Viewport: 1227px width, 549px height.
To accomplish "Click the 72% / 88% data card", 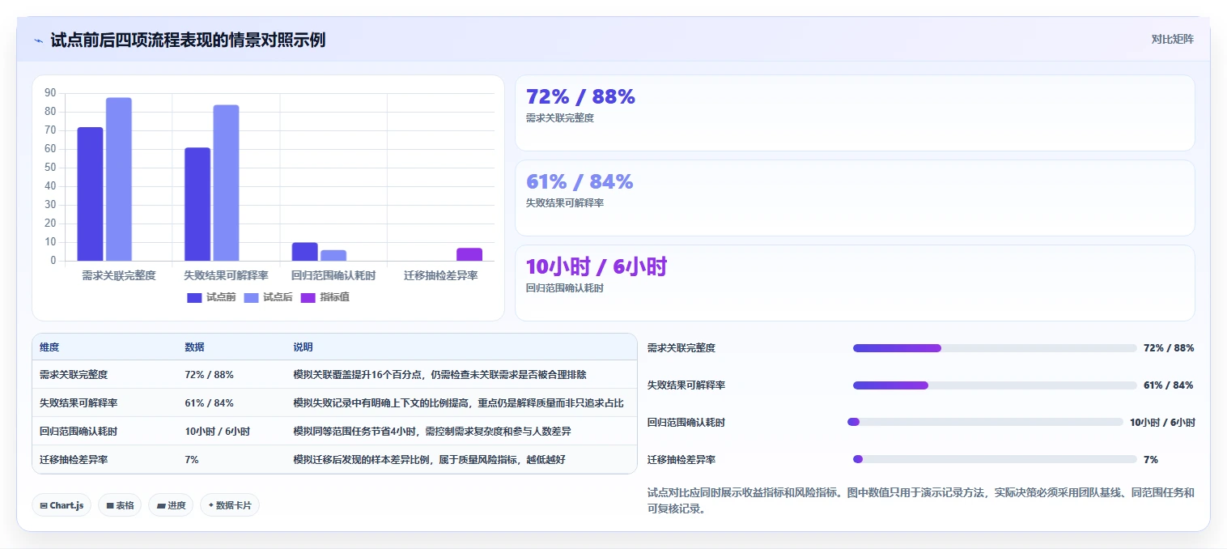I will (x=855, y=113).
